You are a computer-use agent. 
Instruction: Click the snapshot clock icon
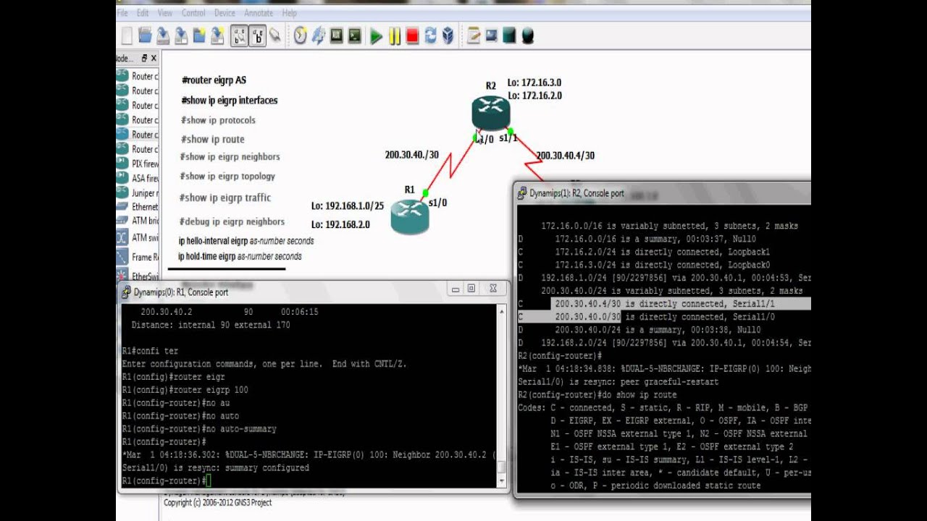(300, 35)
